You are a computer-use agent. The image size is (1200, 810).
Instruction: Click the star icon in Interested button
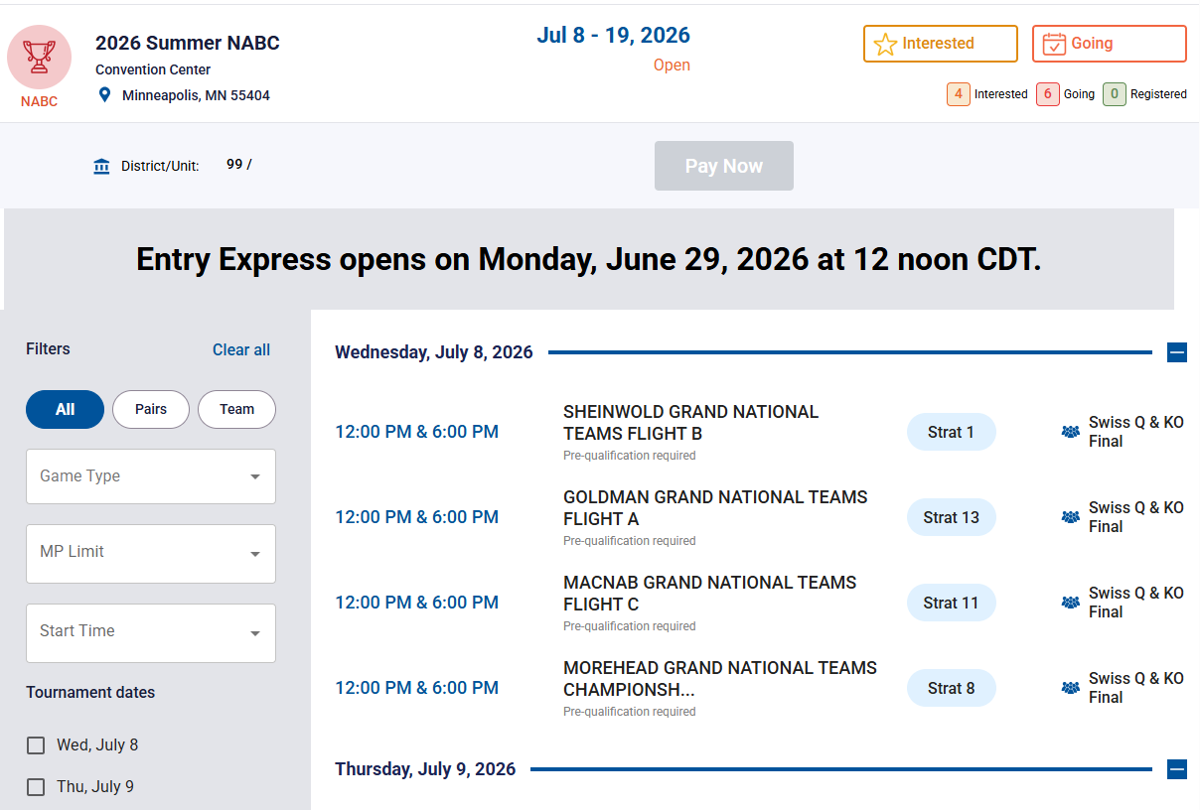point(885,44)
